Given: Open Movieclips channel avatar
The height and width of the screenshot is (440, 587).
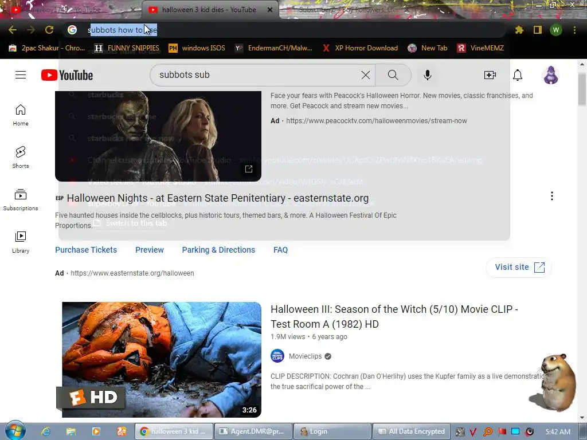Looking at the screenshot, I should (x=277, y=356).
